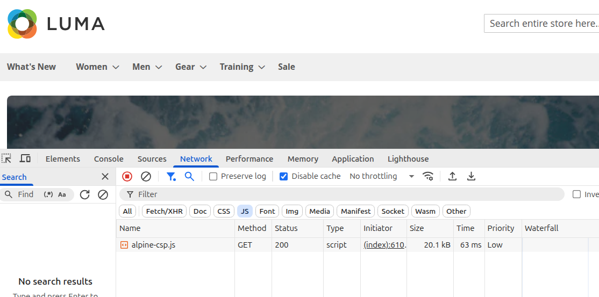Deselect the JS filter
Image resolution: width=599 pixels, height=297 pixels.
tap(245, 211)
